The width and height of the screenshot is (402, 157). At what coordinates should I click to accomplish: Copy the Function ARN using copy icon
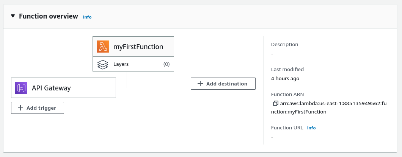275,103
